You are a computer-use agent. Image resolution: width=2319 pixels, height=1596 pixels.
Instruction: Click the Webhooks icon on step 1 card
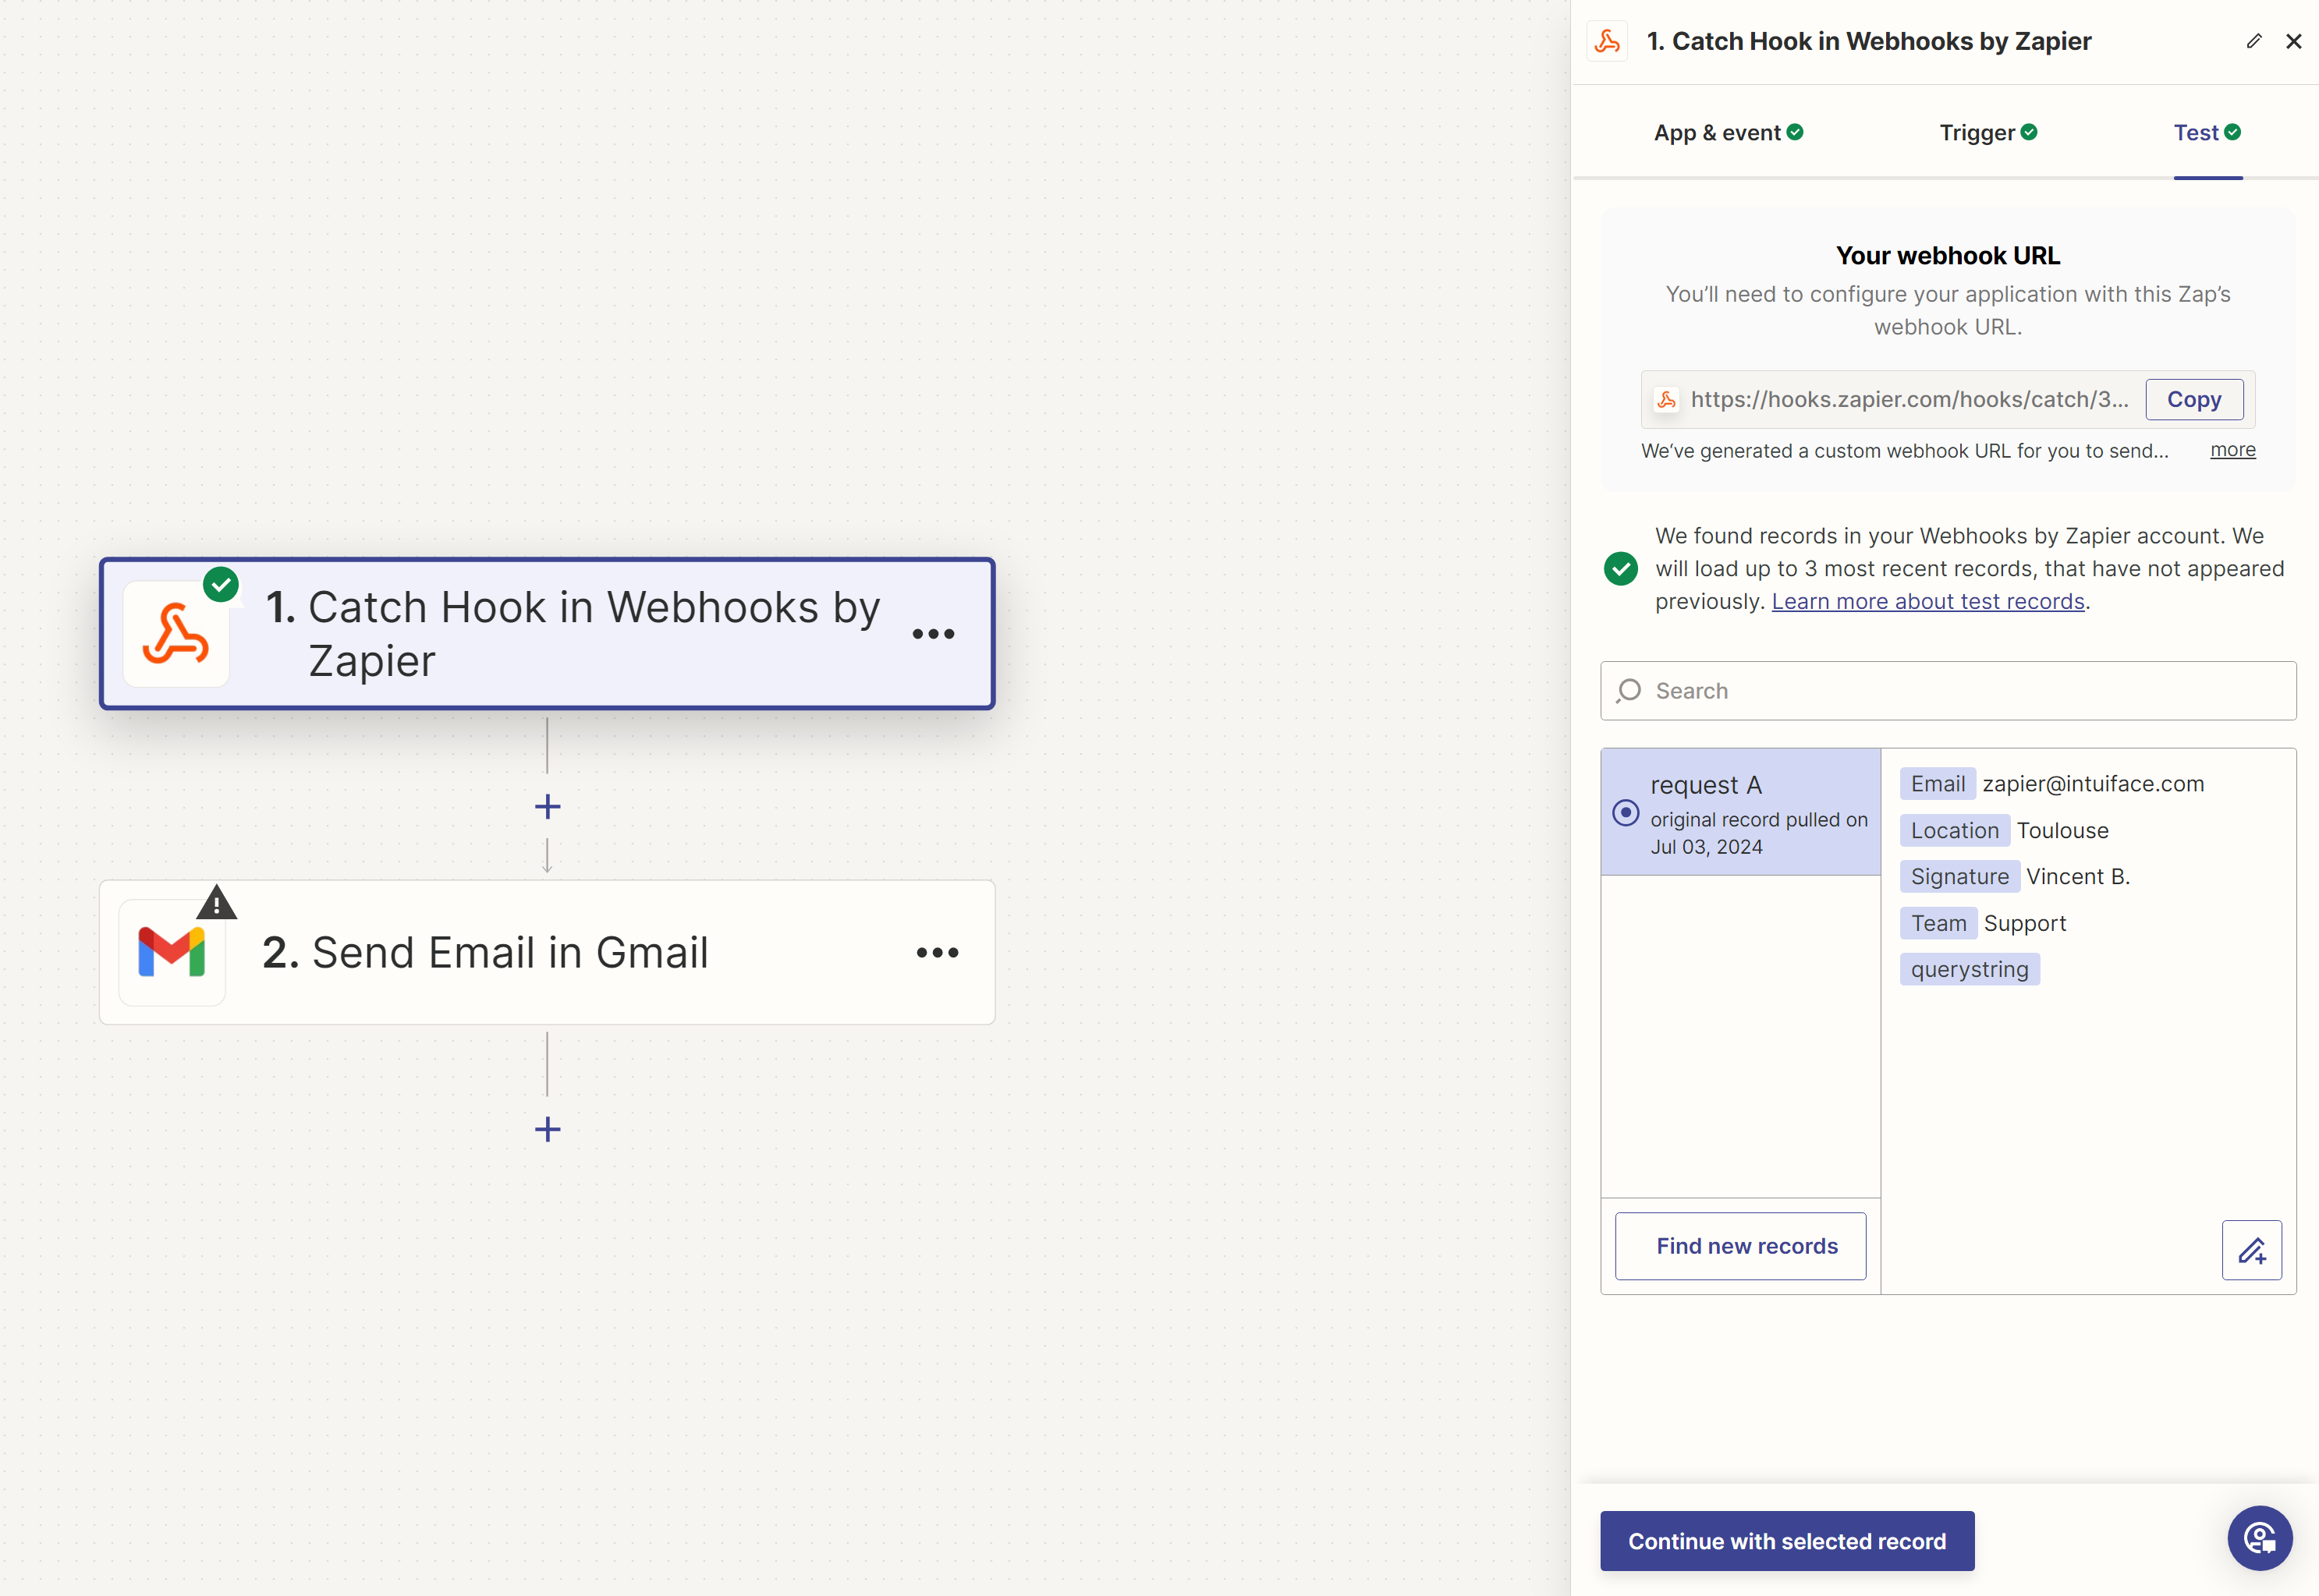[176, 634]
